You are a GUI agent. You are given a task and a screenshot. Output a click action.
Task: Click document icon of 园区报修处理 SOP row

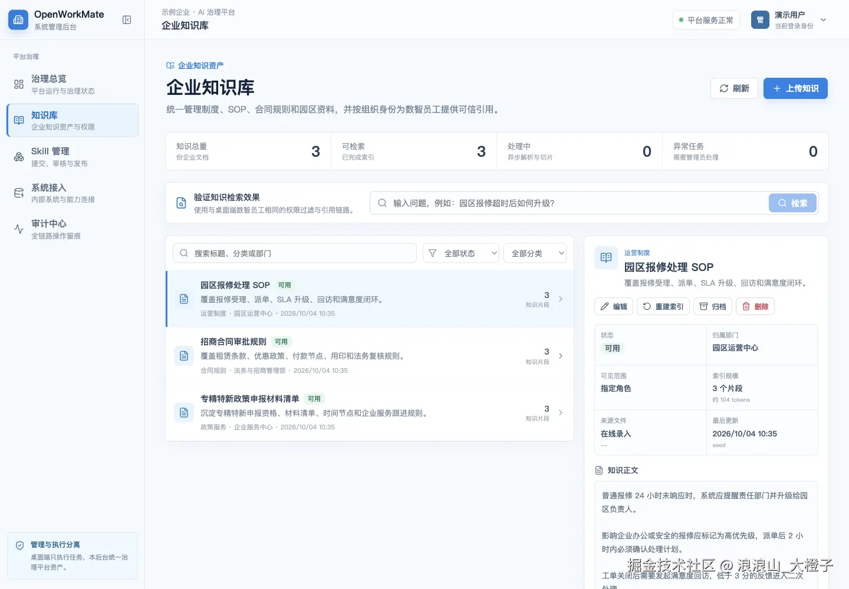pos(184,299)
